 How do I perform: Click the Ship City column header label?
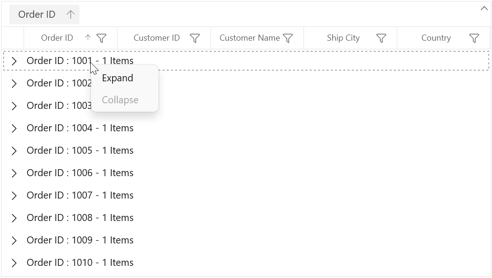click(x=343, y=38)
